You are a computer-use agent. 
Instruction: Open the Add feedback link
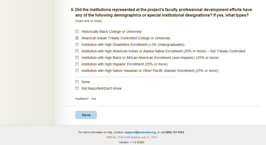click(x=93, y=99)
